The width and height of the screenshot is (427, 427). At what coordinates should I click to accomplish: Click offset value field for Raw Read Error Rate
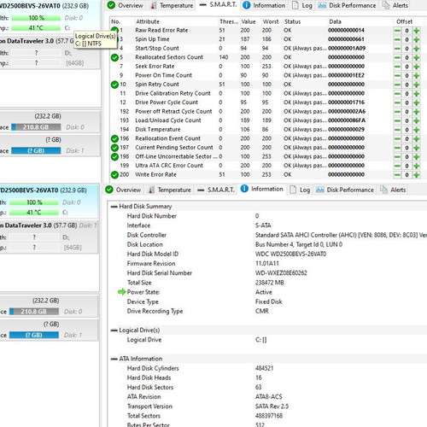tap(407, 31)
